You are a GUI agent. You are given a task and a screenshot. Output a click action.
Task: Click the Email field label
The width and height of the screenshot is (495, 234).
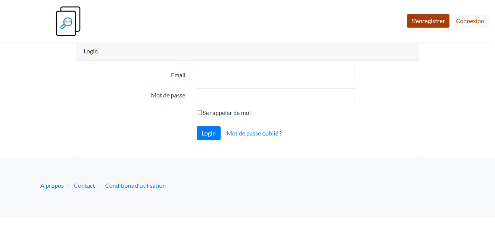[178, 75]
